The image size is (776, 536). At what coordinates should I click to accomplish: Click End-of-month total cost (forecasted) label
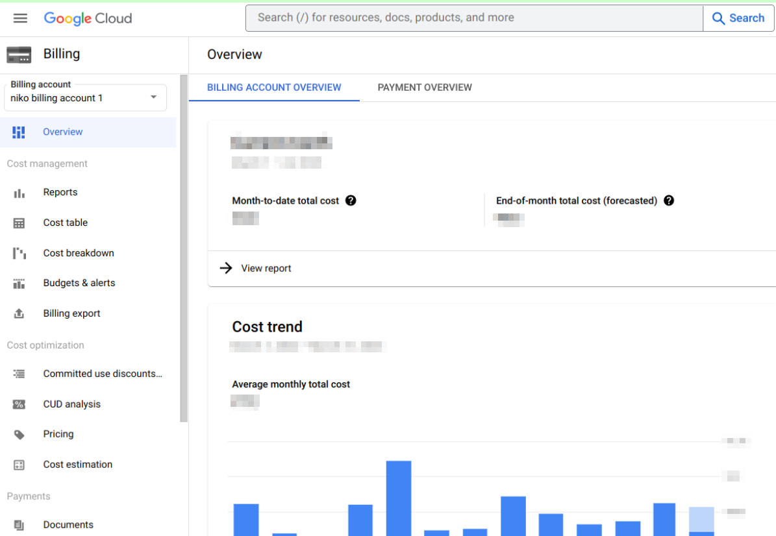[577, 201]
